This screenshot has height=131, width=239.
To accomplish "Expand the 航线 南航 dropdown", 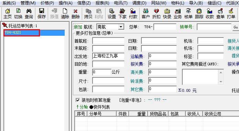I will pyautogui.click(x=121, y=27).
